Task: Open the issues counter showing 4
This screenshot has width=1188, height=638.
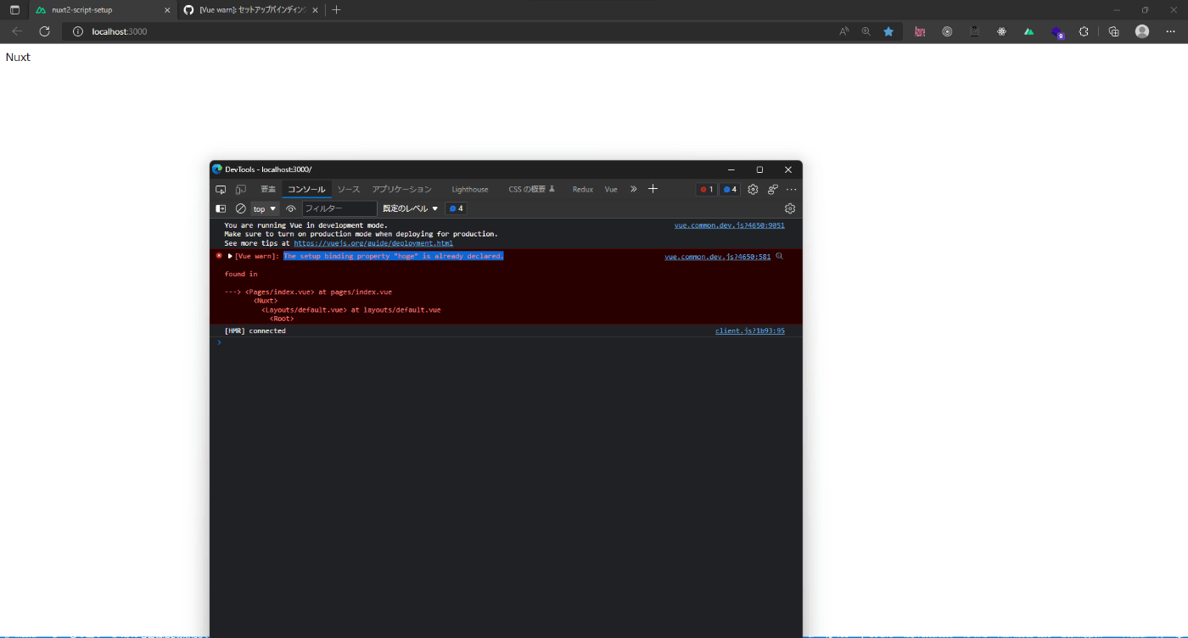Action: [730, 189]
